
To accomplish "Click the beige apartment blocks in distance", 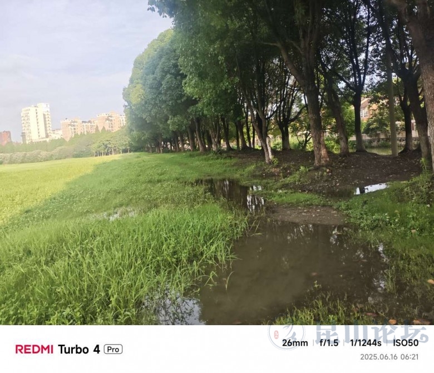I will coord(93,124).
